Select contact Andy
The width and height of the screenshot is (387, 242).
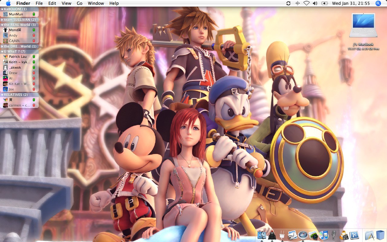tap(19, 35)
